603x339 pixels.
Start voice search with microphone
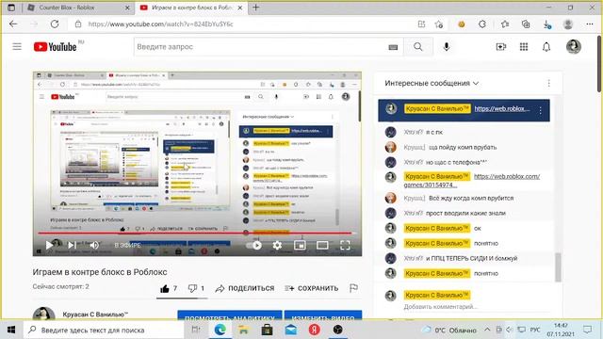click(446, 47)
